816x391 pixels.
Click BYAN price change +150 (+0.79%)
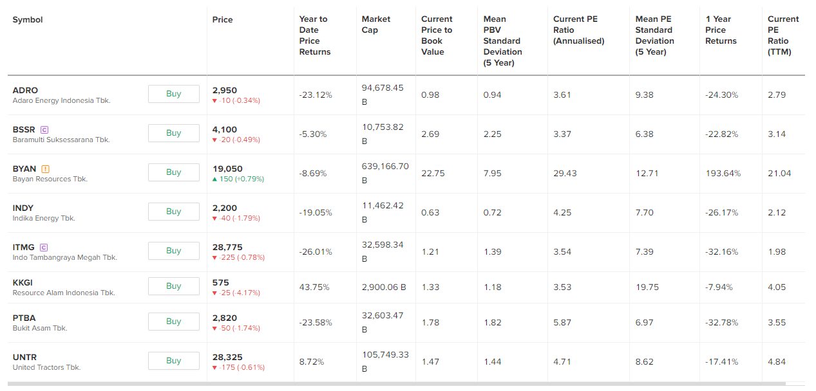[x=238, y=179]
